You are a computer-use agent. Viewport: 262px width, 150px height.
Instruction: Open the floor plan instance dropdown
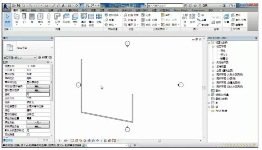pos(20,58)
